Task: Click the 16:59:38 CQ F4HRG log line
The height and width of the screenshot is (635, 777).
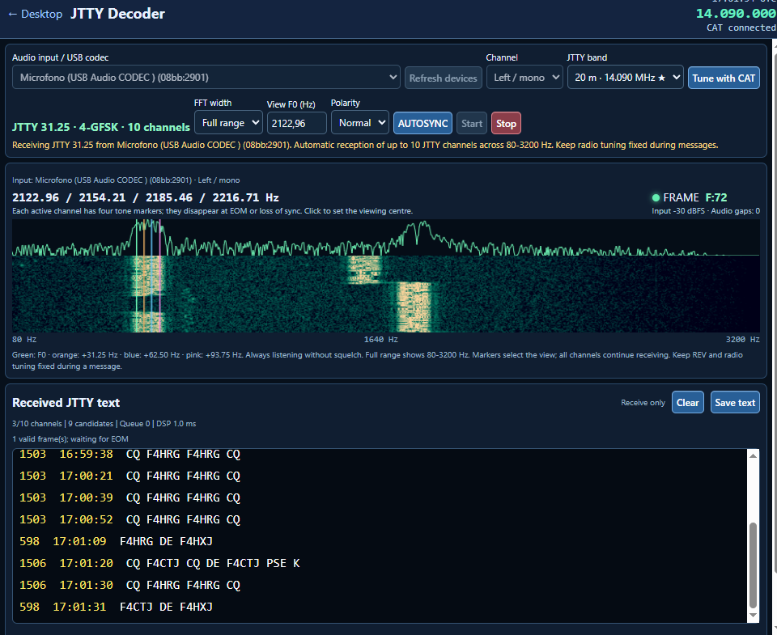Action: pyautogui.click(x=129, y=455)
